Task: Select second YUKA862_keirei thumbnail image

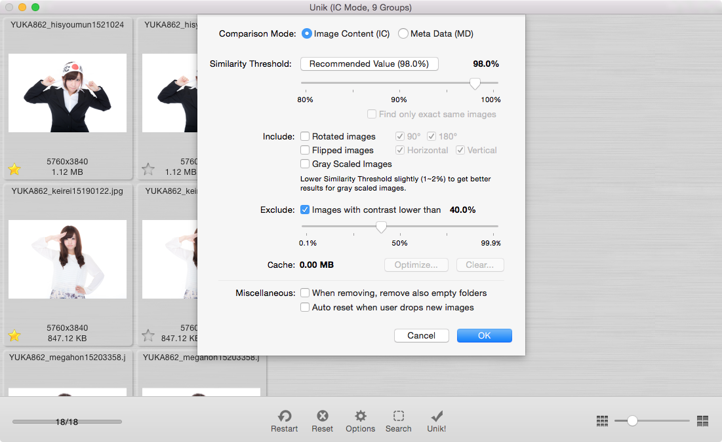Action: tap(170, 259)
